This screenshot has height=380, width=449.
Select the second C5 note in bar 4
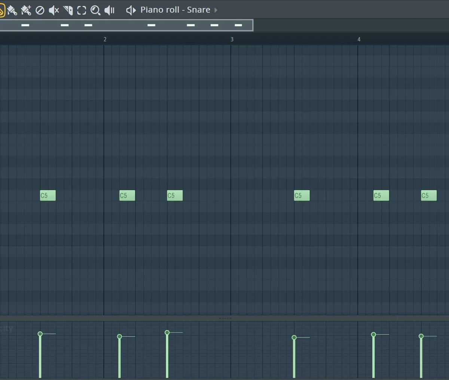[x=429, y=195]
